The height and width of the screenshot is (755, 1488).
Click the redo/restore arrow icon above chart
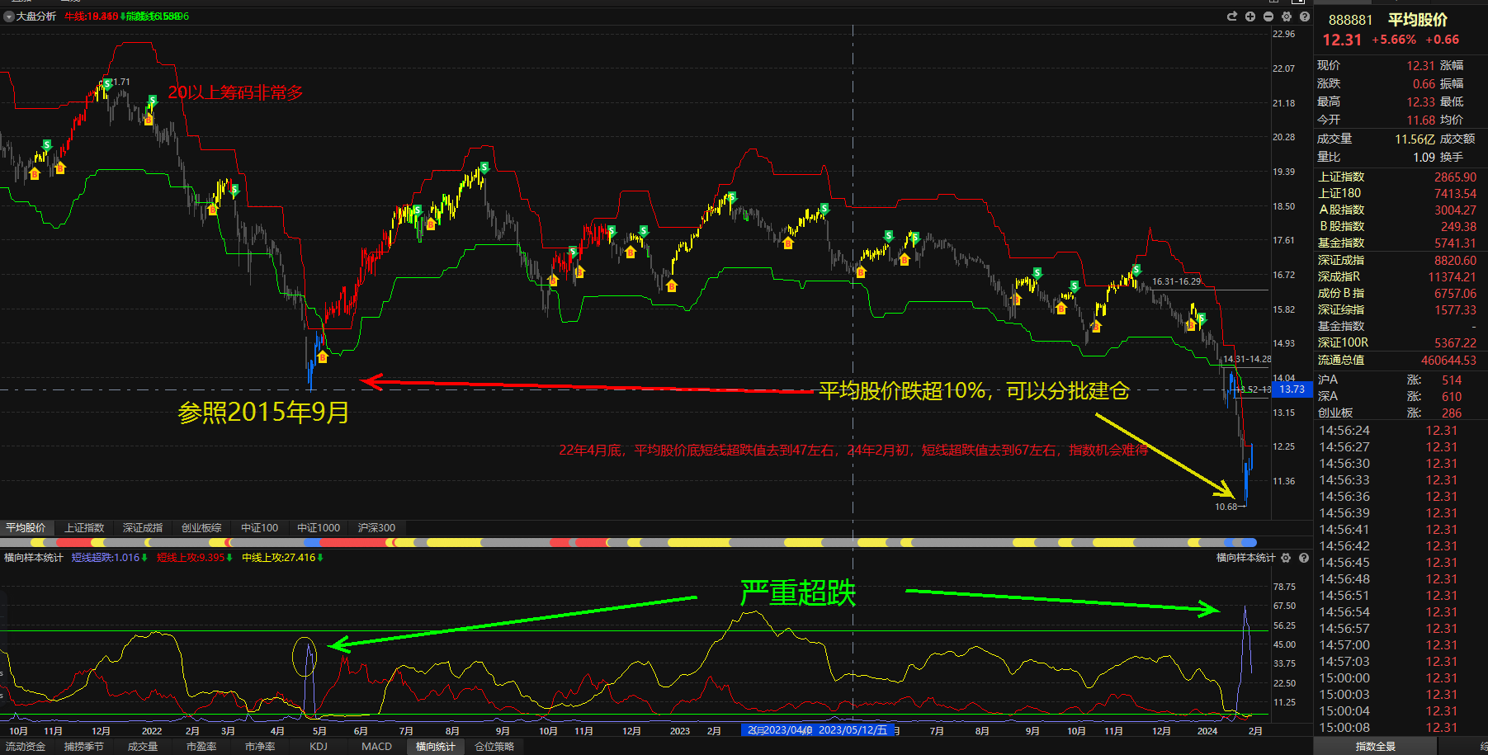click(x=1232, y=17)
